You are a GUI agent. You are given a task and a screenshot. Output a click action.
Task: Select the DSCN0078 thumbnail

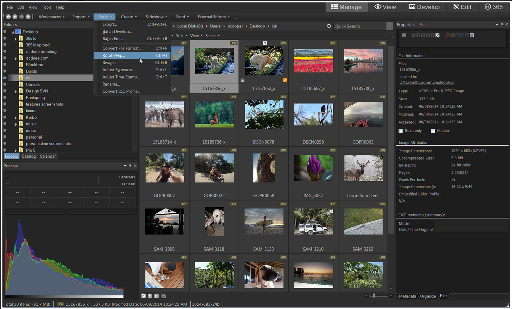264,114
